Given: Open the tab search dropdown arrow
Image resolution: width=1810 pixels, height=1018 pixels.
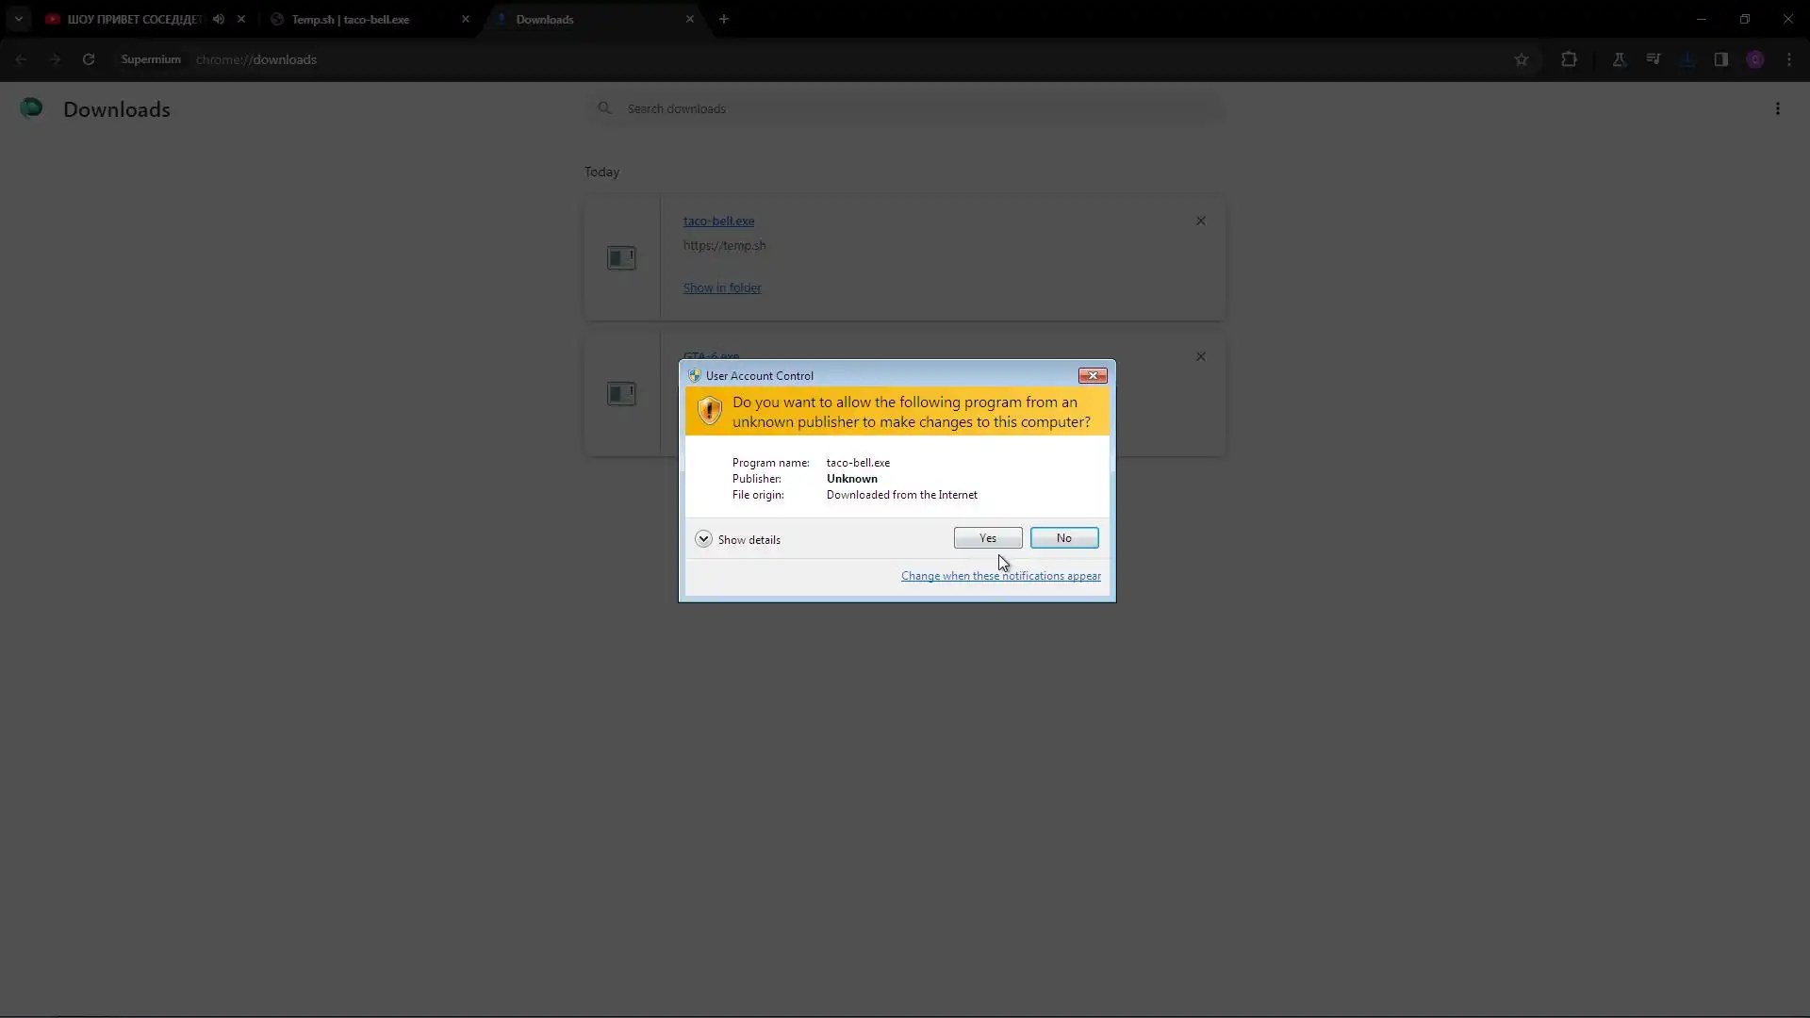Looking at the screenshot, I should tap(18, 19).
